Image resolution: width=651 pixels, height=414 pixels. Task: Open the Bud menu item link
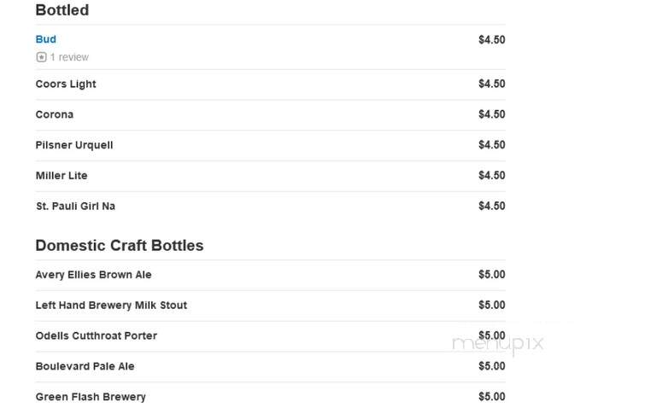45,39
